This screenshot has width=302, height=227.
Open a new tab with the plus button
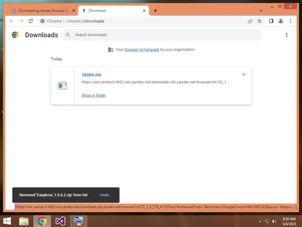[x=155, y=11]
